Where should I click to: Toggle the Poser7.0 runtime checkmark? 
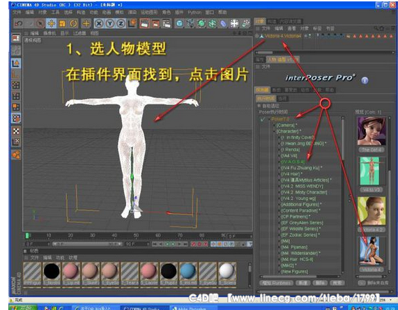263,119
